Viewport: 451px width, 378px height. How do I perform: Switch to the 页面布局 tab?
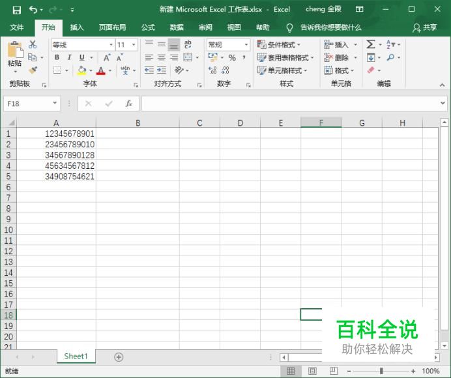click(113, 27)
